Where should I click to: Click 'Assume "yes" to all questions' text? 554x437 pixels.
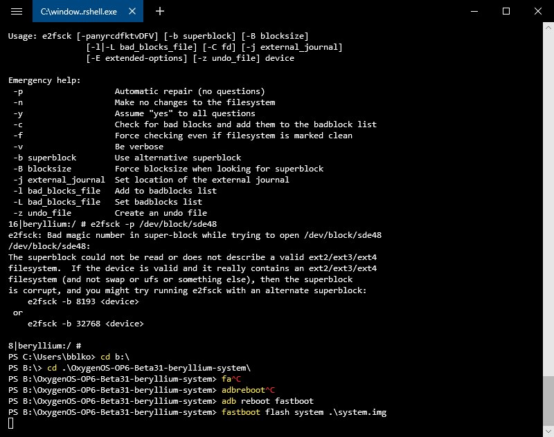[185, 113]
